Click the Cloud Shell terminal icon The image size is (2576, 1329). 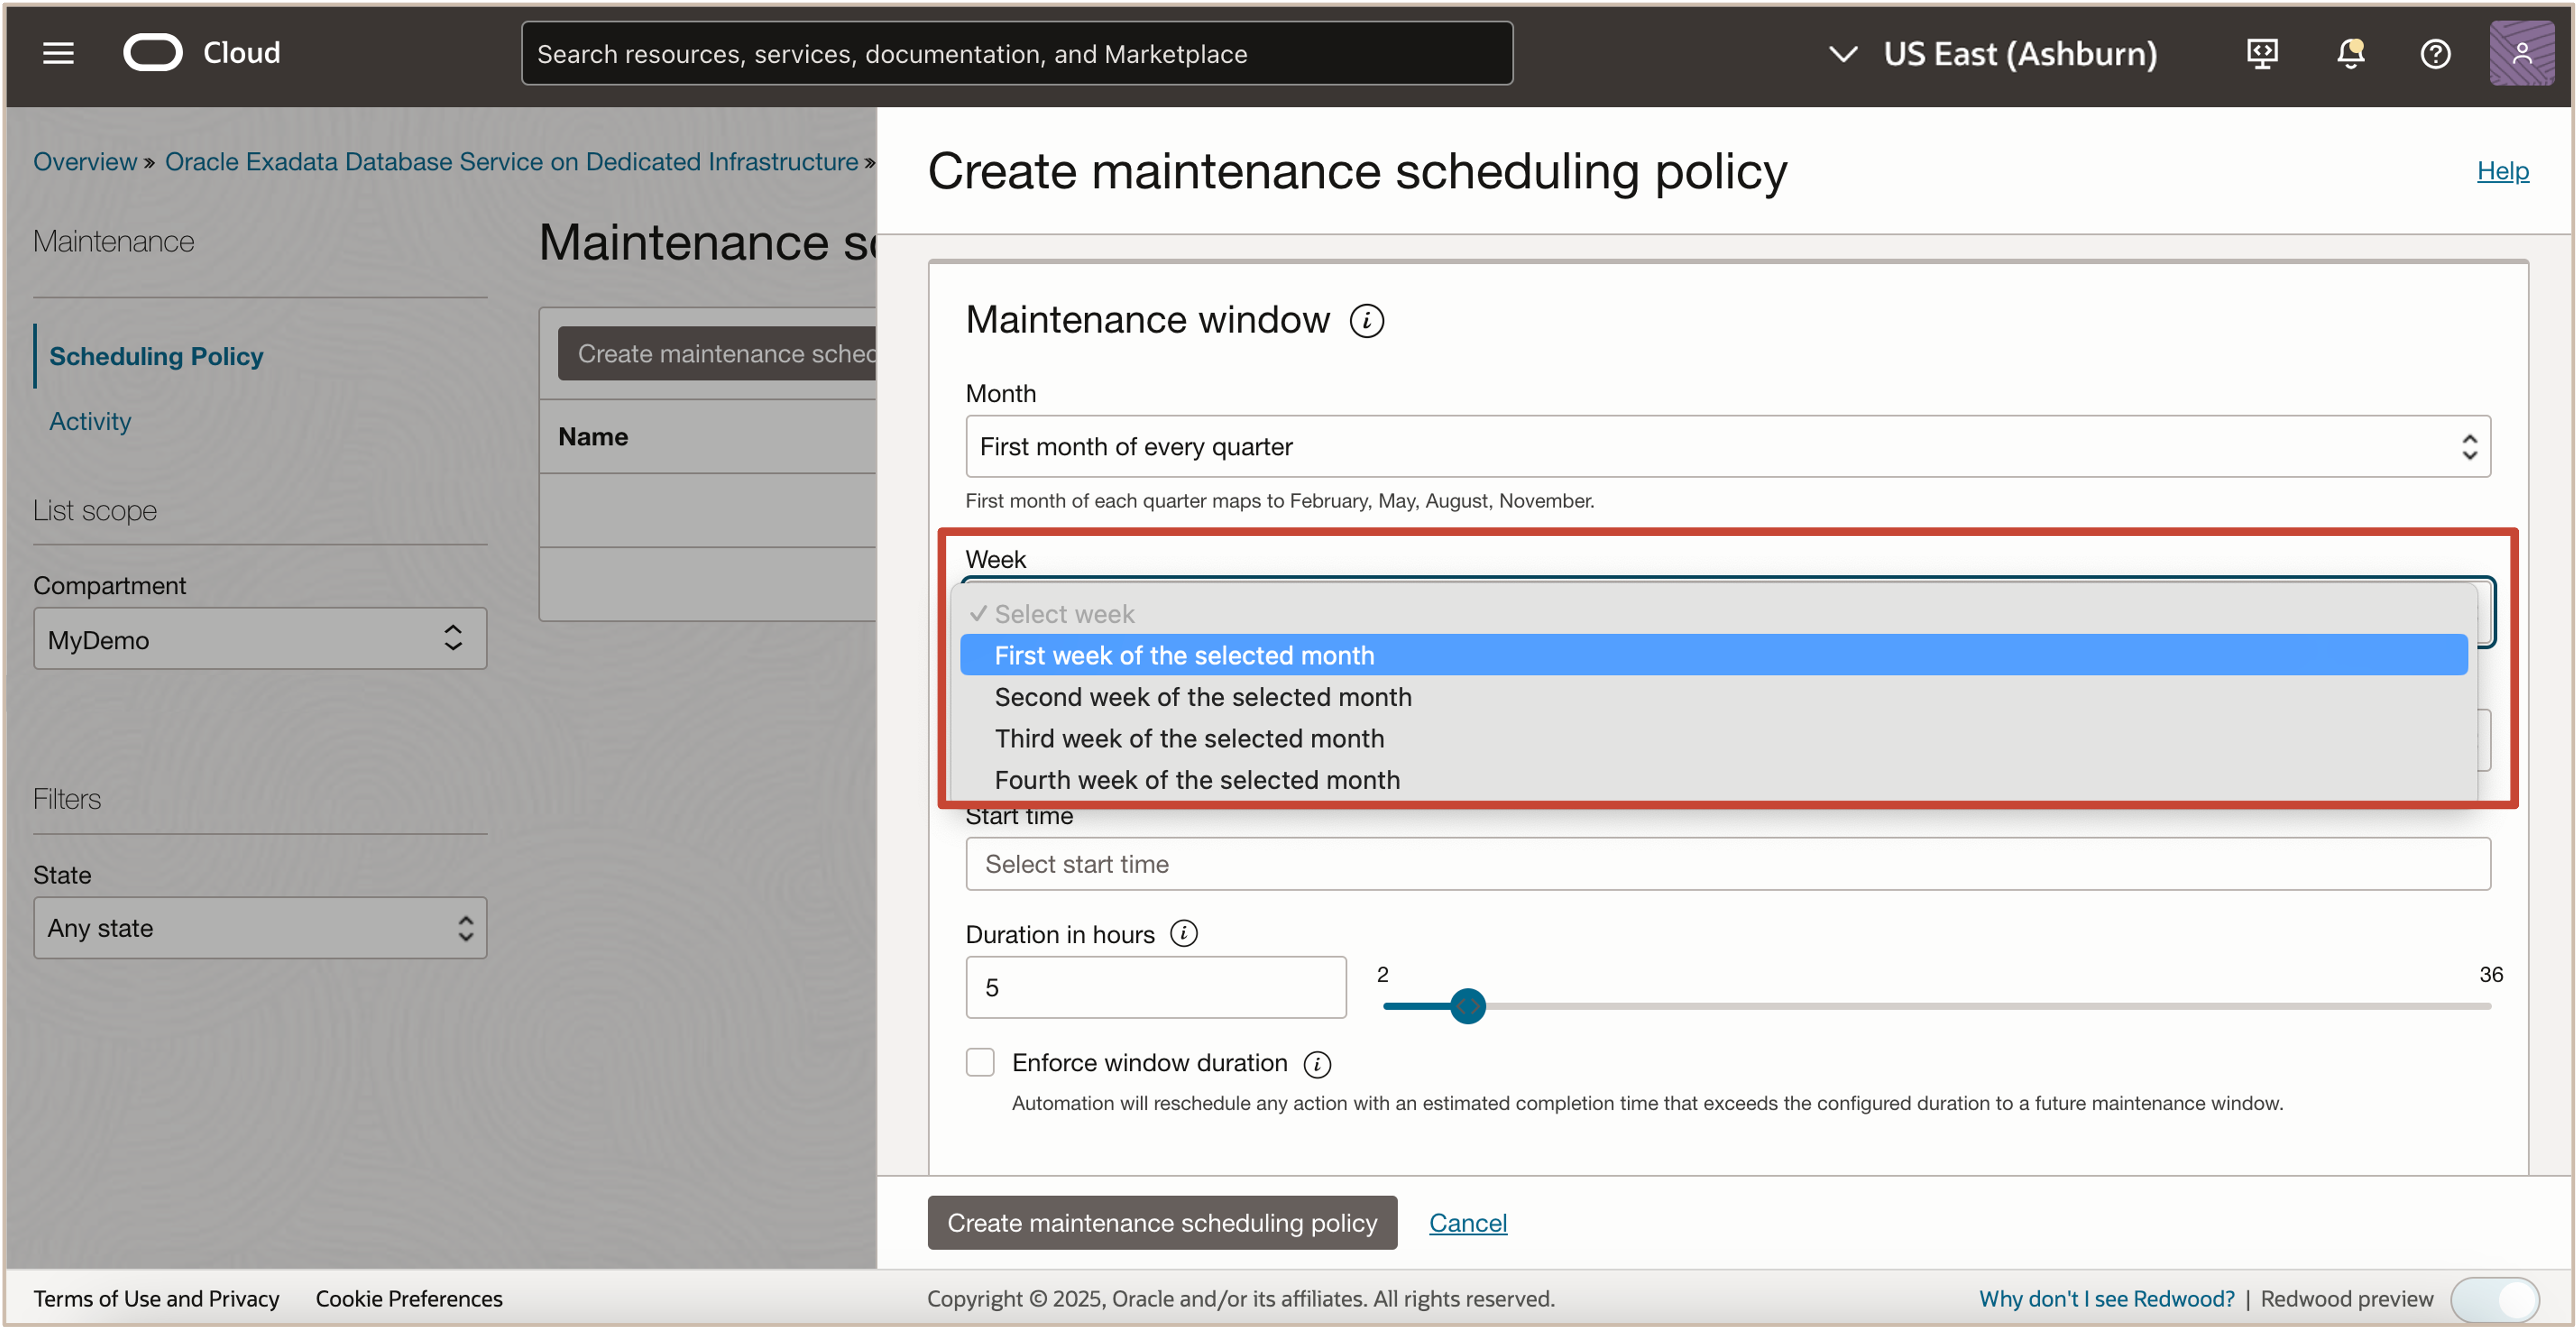coord(2261,54)
